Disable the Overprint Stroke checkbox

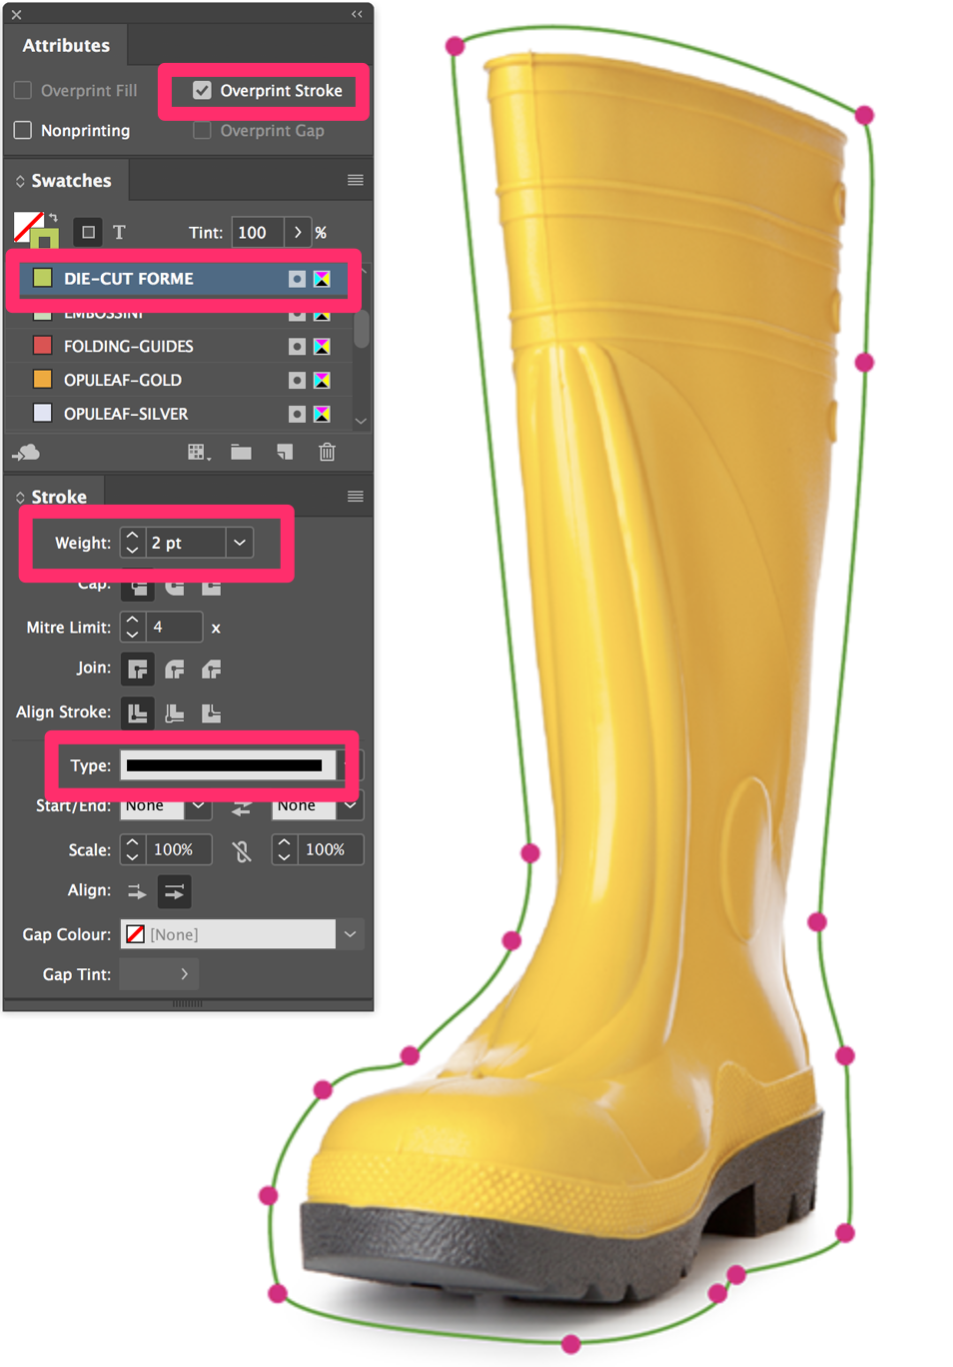click(202, 91)
